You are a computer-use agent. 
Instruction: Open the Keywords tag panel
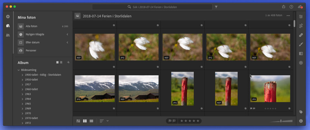[301, 112]
